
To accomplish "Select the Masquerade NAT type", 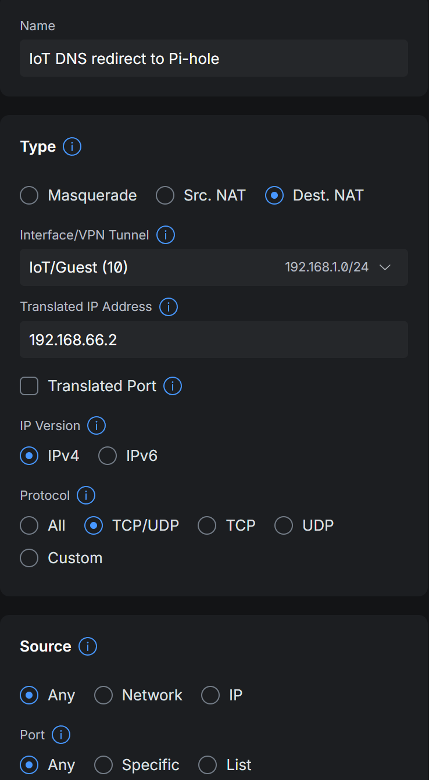I will (29, 195).
